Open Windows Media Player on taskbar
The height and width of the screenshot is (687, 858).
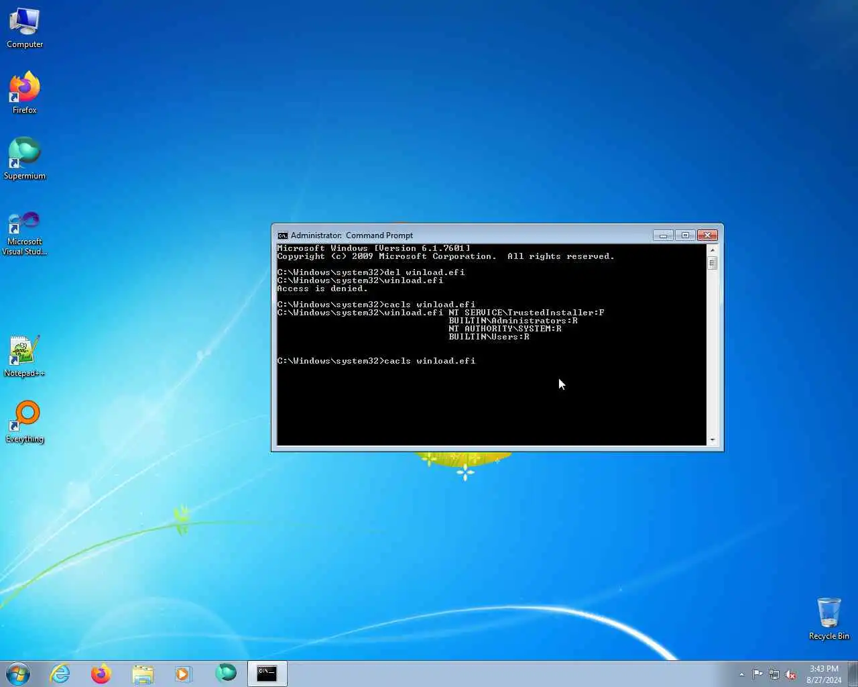[x=184, y=674]
